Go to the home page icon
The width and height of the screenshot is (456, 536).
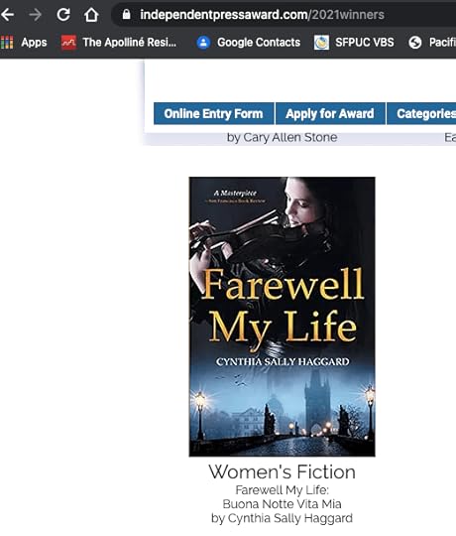91,15
